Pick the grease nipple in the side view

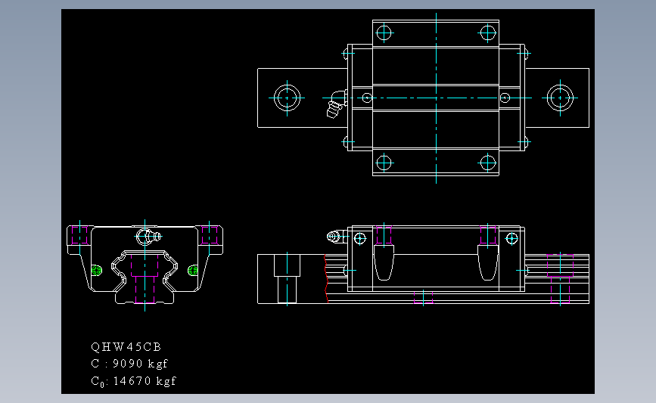tap(337, 237)
